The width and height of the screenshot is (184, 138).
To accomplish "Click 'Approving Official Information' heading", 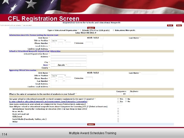I will coord(23,70).
